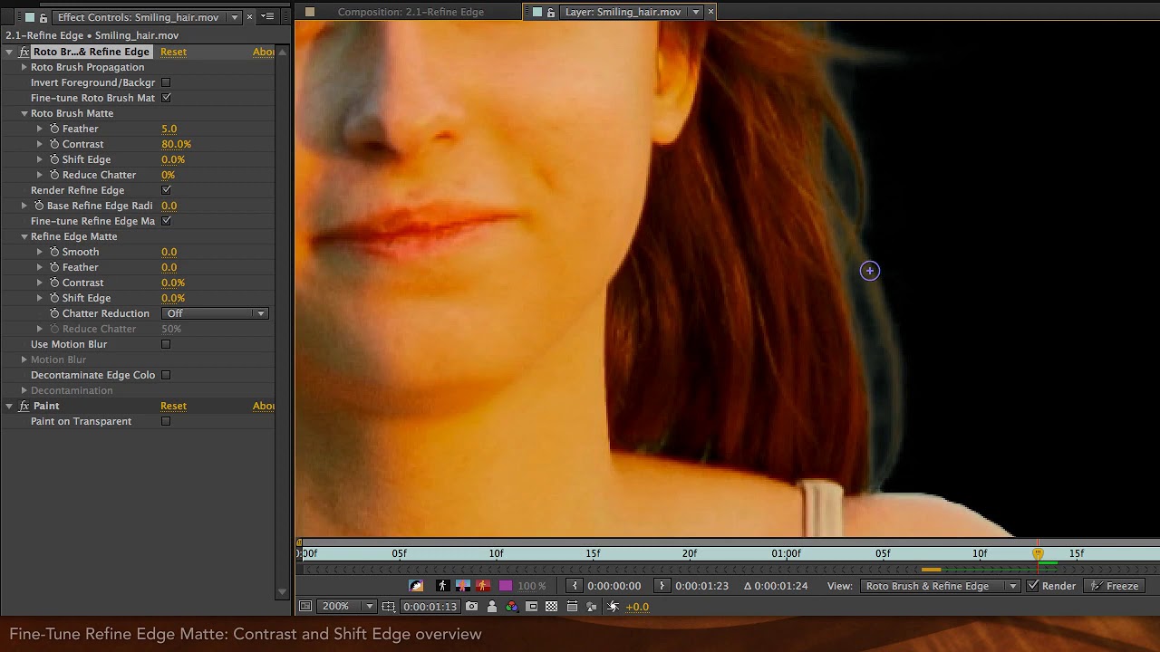This screenshot has height=652, width=1160.
Task: Toggle alpha boundary view icon
Action: pyautogui.click(x=463, y=586)
